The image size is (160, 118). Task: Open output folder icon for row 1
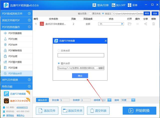129,24
